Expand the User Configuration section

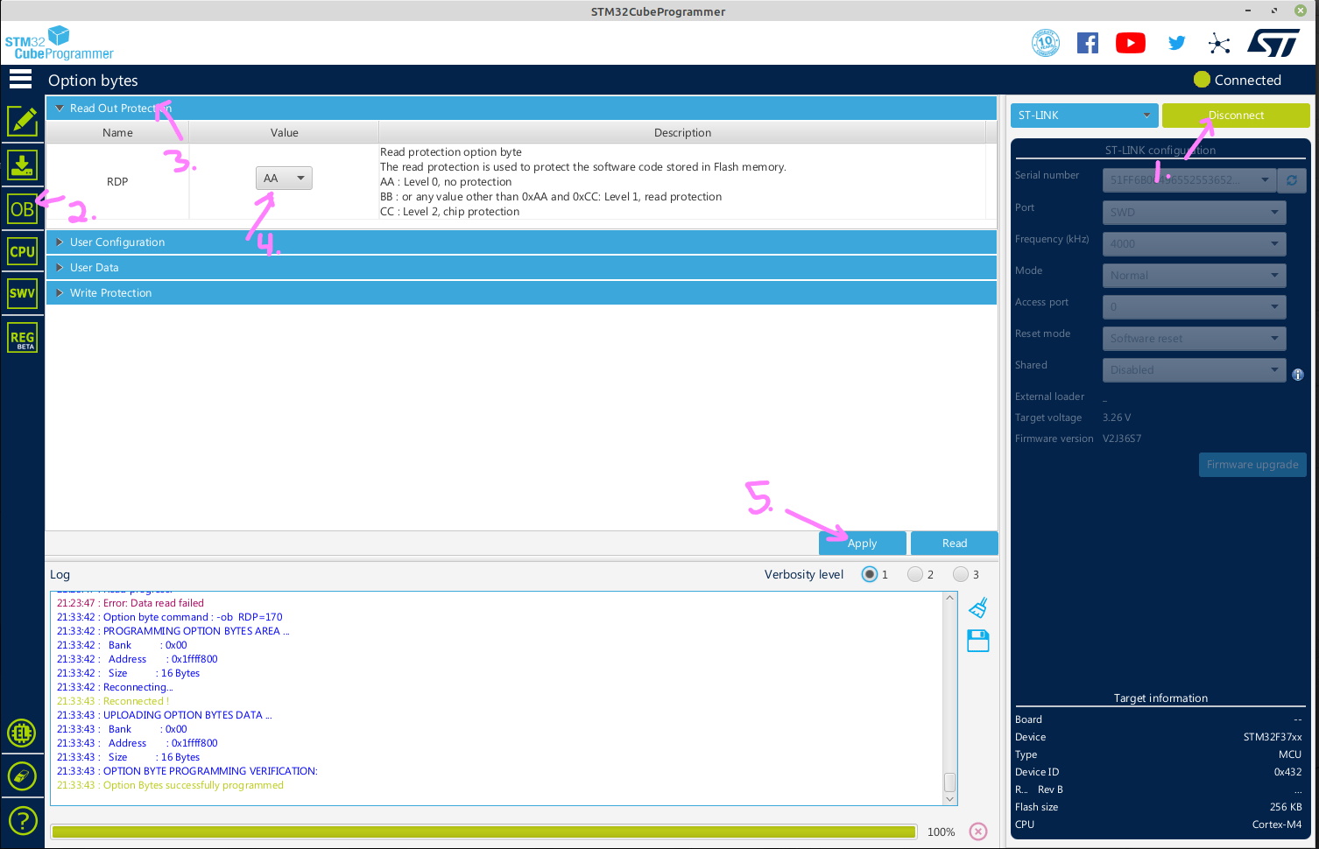(521, 242)
